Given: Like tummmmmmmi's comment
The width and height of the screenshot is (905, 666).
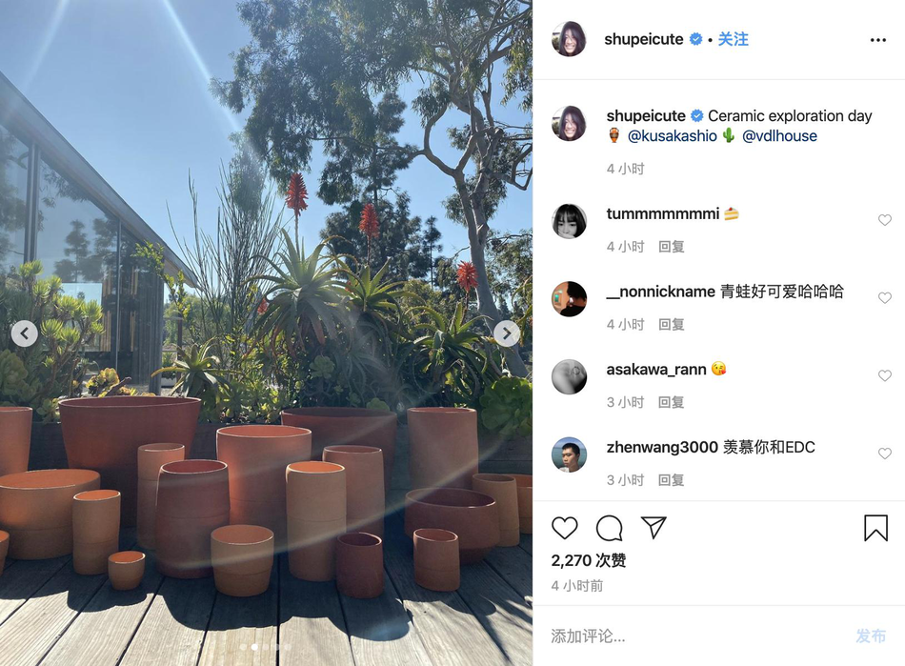Looking at the screenshot, I should 885,220.
